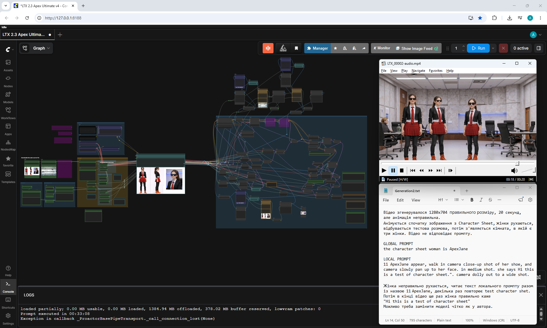Viewport: 547px width, 328px height.
Task: Expand the user account dropdown in ComfyUI
Action: click(x=536, y=35)
